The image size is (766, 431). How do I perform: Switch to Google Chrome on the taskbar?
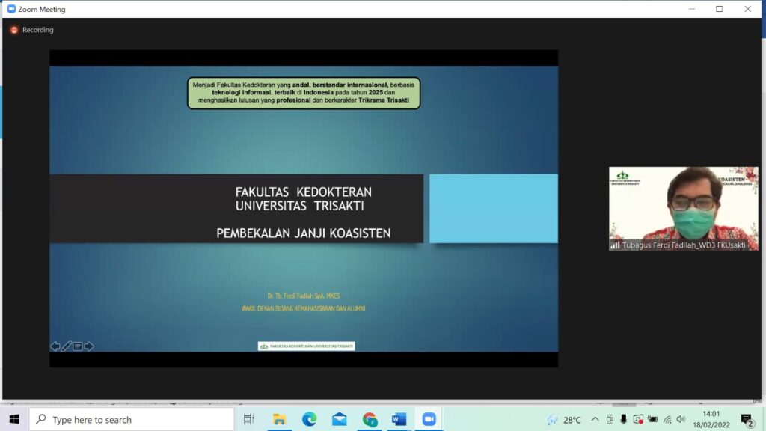click(x=370, y=419)
